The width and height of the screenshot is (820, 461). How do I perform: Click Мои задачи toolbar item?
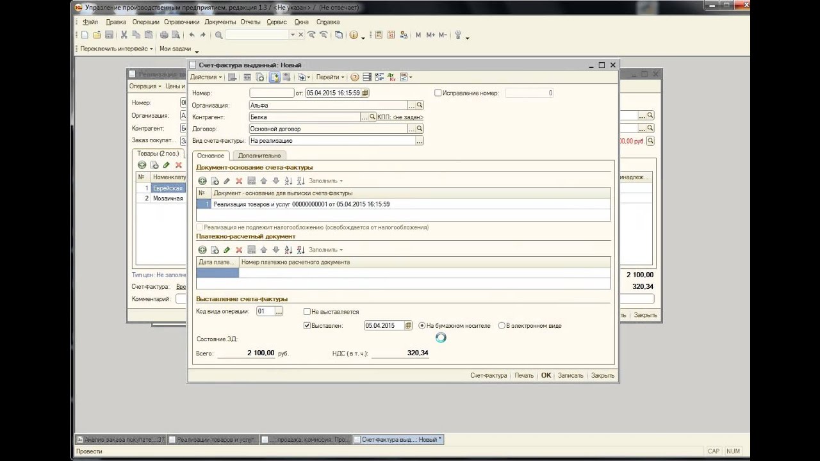click(175, 49)
